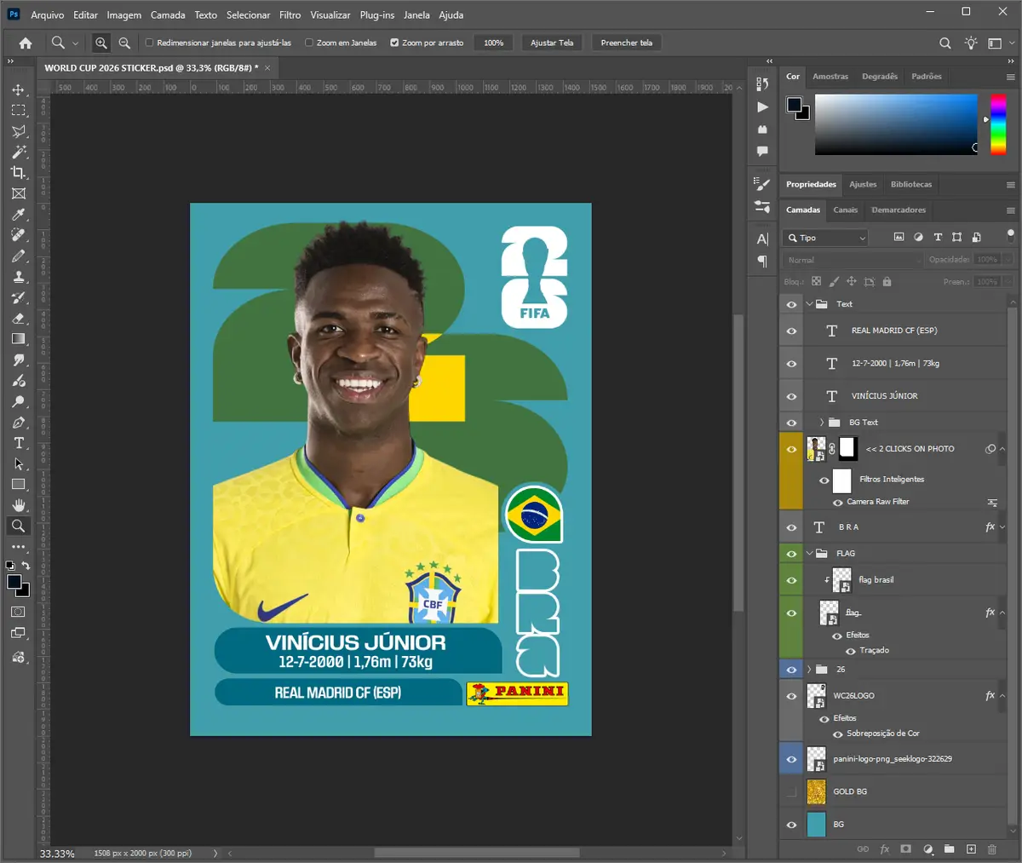The image size is (1022, 863).
Task: Expand the 26 layer group
Action: pyautogui.click(x=810, y=670)
